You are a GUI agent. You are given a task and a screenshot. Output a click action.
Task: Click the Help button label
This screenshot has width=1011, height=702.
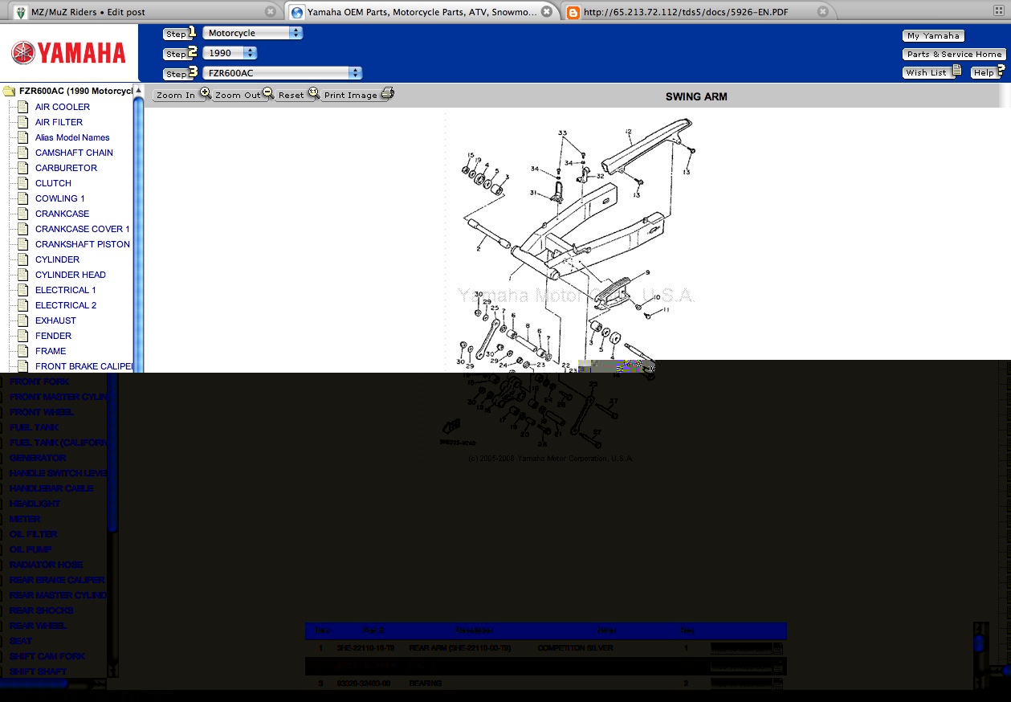(x=983, y=72)
